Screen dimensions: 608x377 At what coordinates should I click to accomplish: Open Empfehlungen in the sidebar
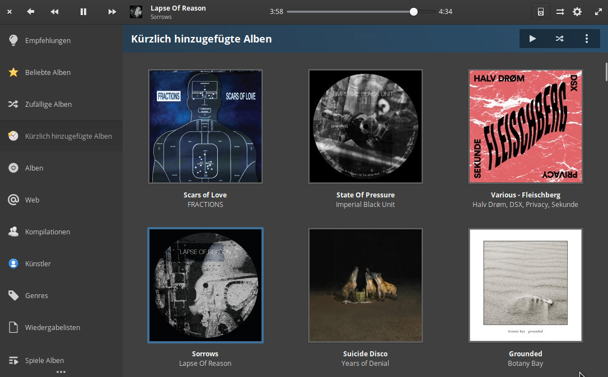[x=61, y=40]
